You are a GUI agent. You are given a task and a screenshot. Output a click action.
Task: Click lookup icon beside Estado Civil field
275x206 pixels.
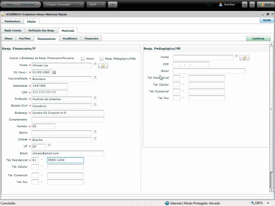[95, 105]
